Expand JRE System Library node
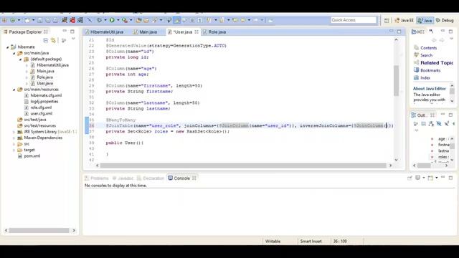 click(x=14, y=132)
